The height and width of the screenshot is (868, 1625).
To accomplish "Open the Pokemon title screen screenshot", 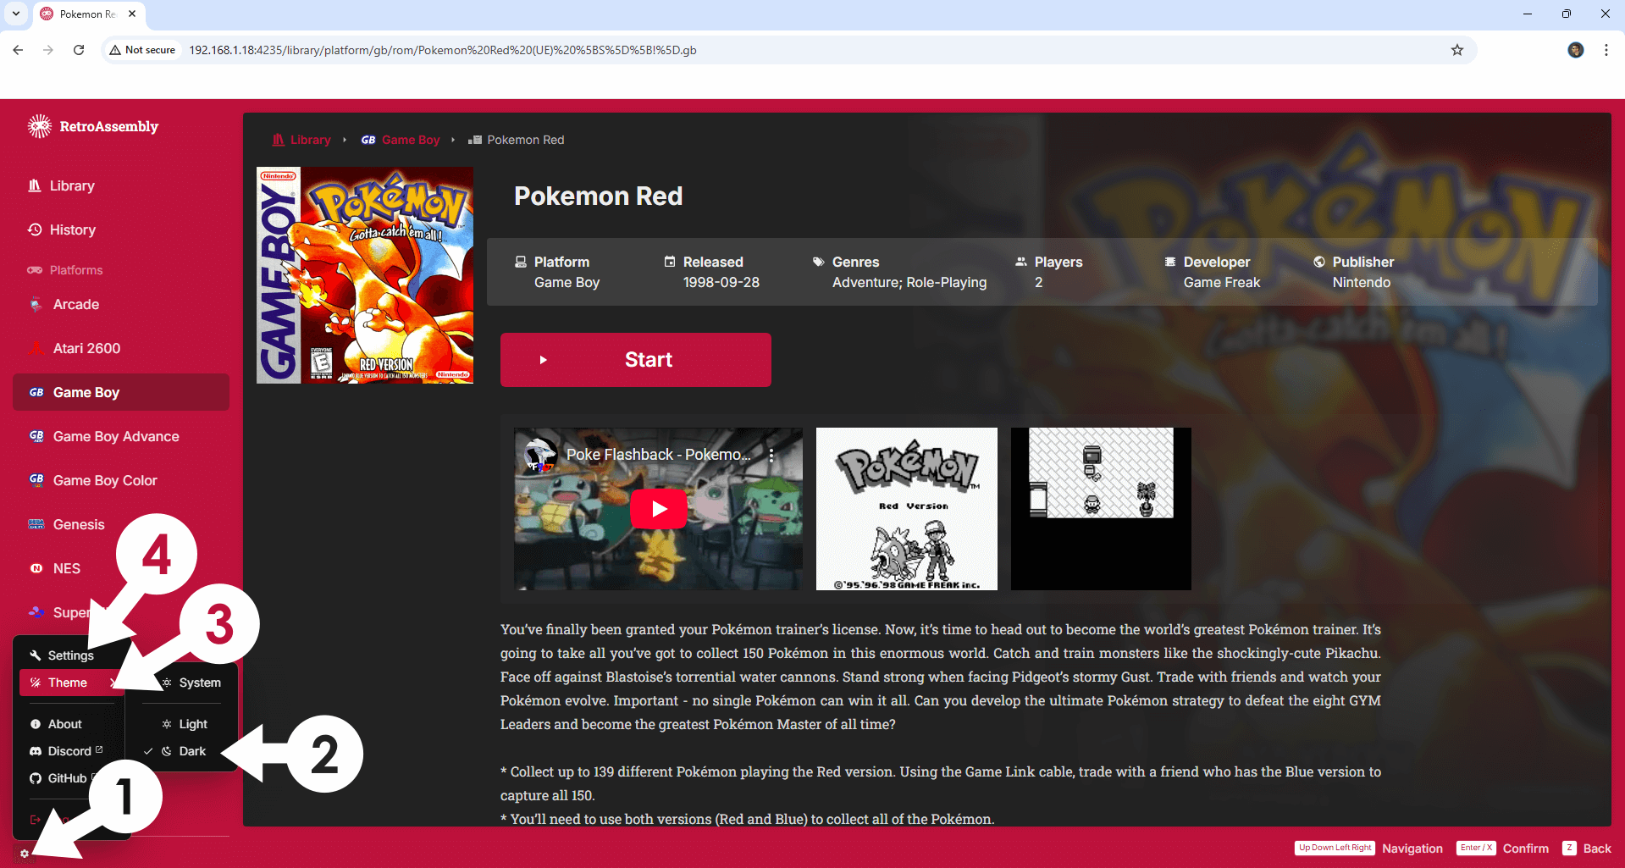I will coord(907,509).
